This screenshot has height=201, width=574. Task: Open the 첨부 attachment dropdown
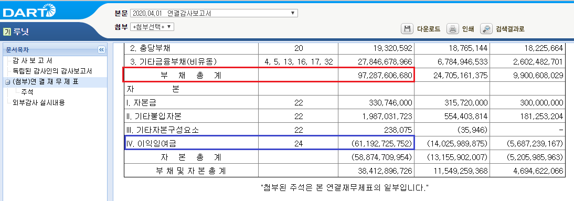coord(152,27)
